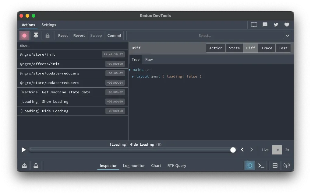Switch to RTK Query monitor
Viewport: 311px width, 194px height.
[177, 166]
